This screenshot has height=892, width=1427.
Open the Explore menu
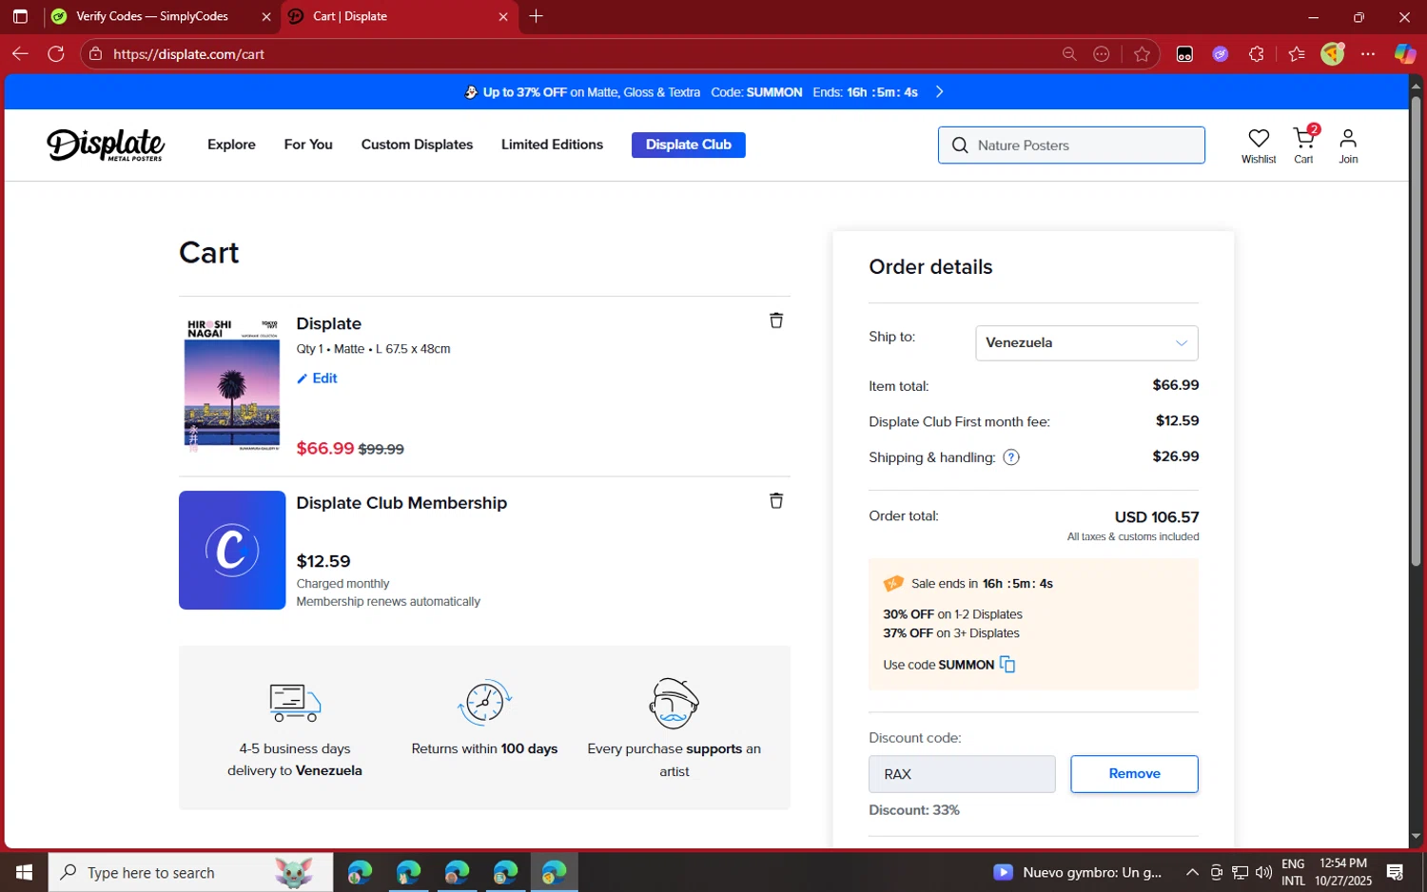231,145
